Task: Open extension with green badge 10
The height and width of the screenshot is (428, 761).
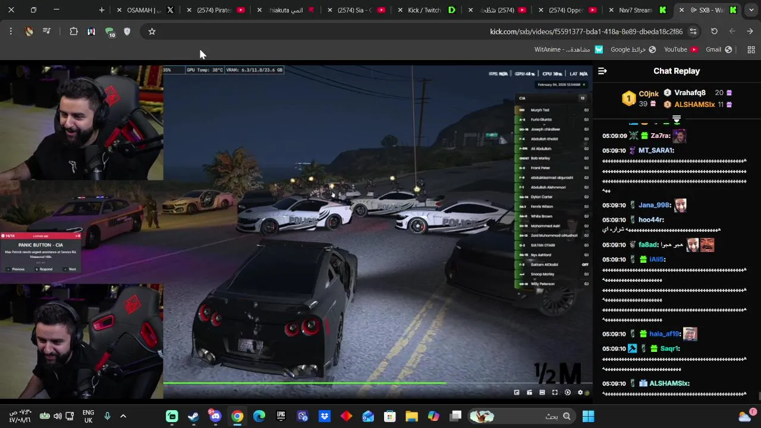Action: (x=109, y=32)
